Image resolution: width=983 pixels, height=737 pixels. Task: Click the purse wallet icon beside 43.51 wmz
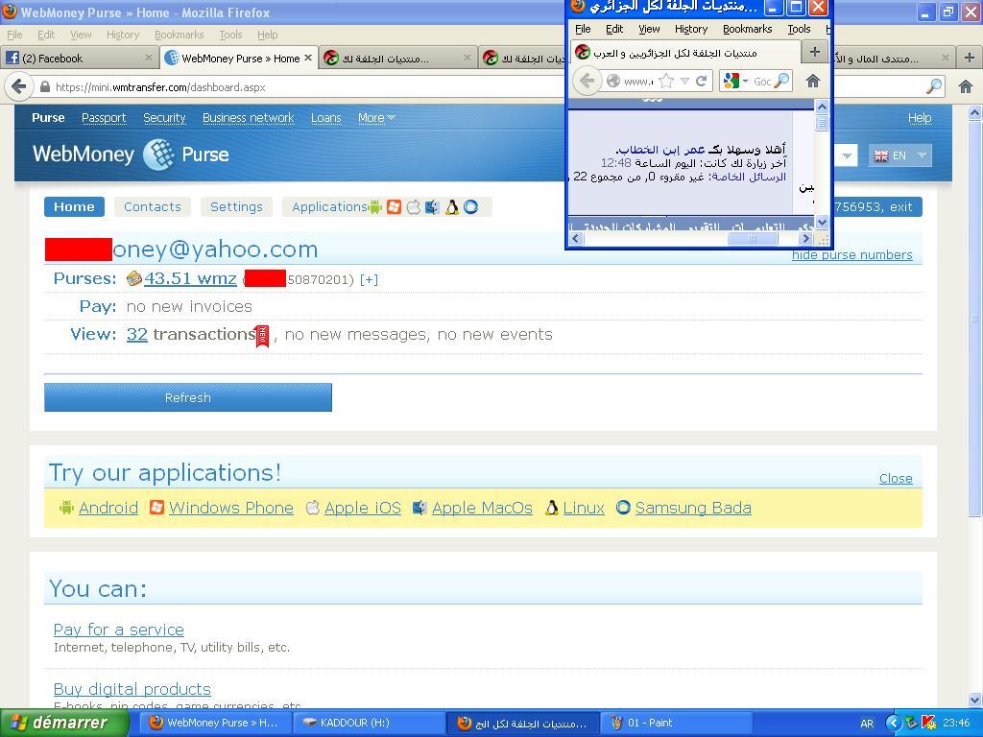tap(133, 278)
